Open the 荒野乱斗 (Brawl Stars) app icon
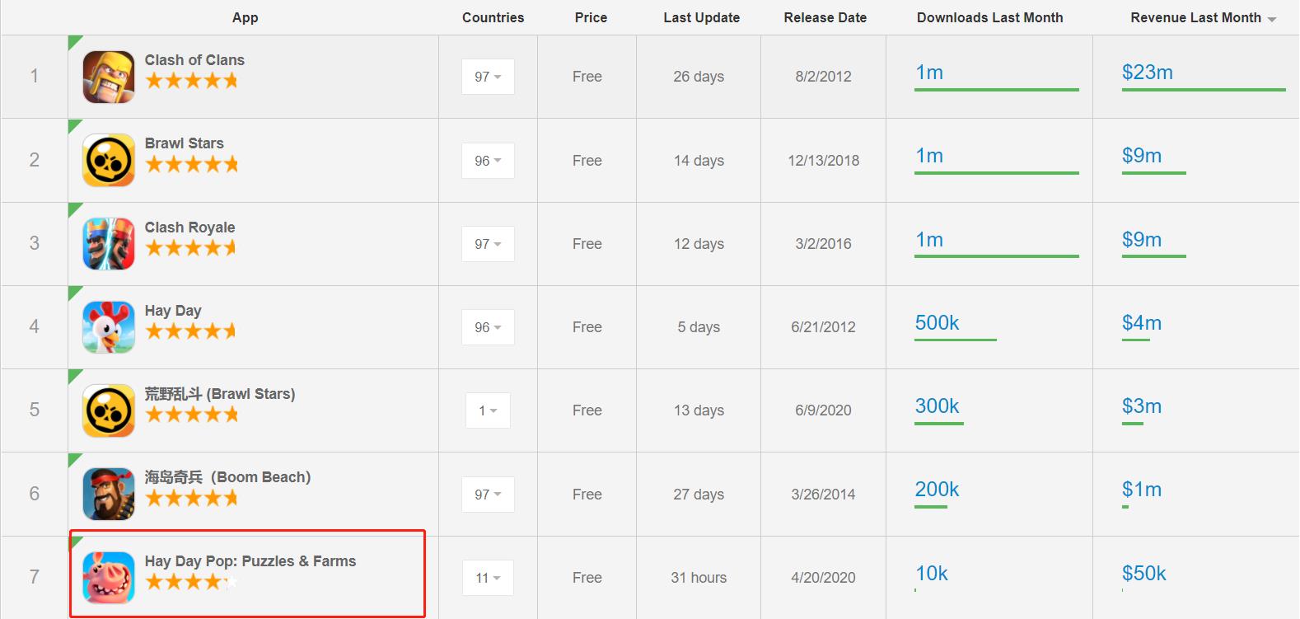 [109, 410]
